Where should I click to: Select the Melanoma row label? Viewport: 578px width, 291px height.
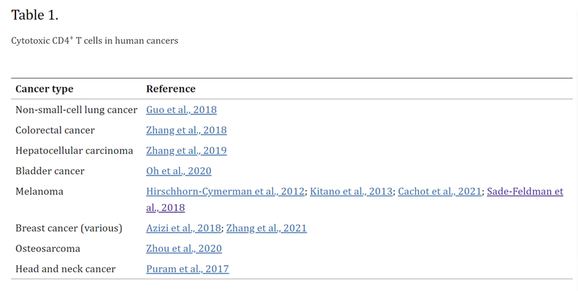(39, 191)
